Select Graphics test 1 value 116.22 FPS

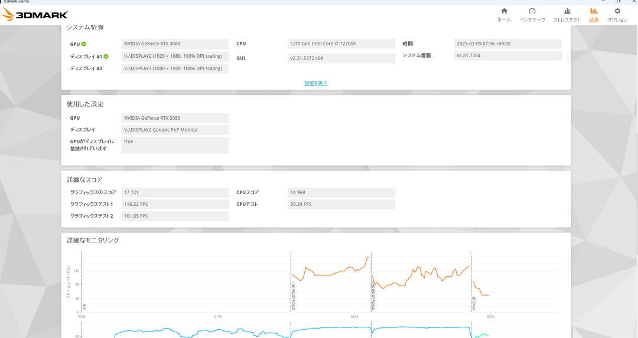coord(175,204)
